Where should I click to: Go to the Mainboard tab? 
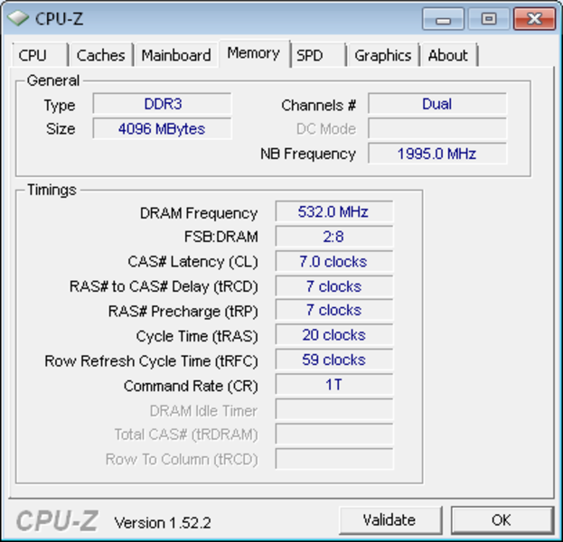pos(176,55)
